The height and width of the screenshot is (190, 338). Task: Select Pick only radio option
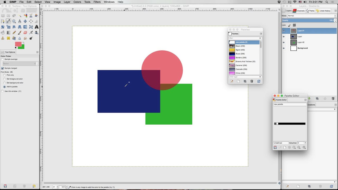pos(4,75)
